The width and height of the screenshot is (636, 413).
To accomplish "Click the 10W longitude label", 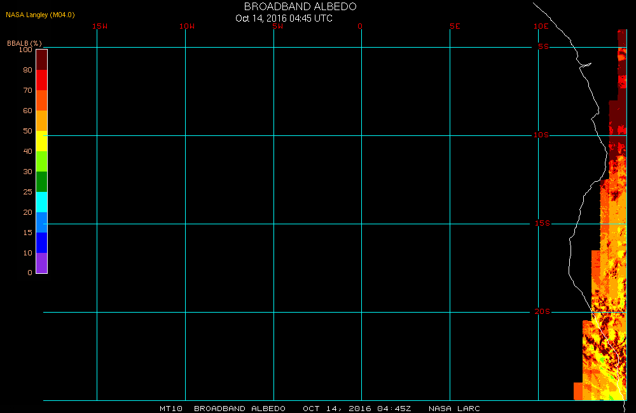I will pos(187,26).
